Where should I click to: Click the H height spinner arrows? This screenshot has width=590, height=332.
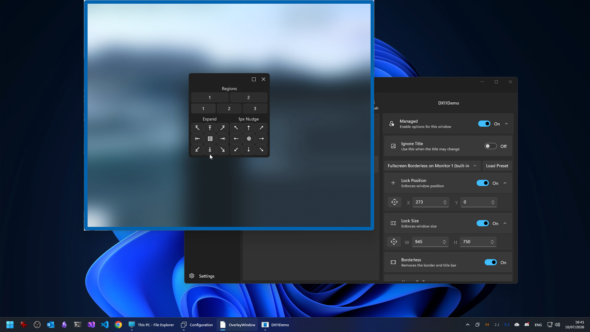[x=492, y=242]
